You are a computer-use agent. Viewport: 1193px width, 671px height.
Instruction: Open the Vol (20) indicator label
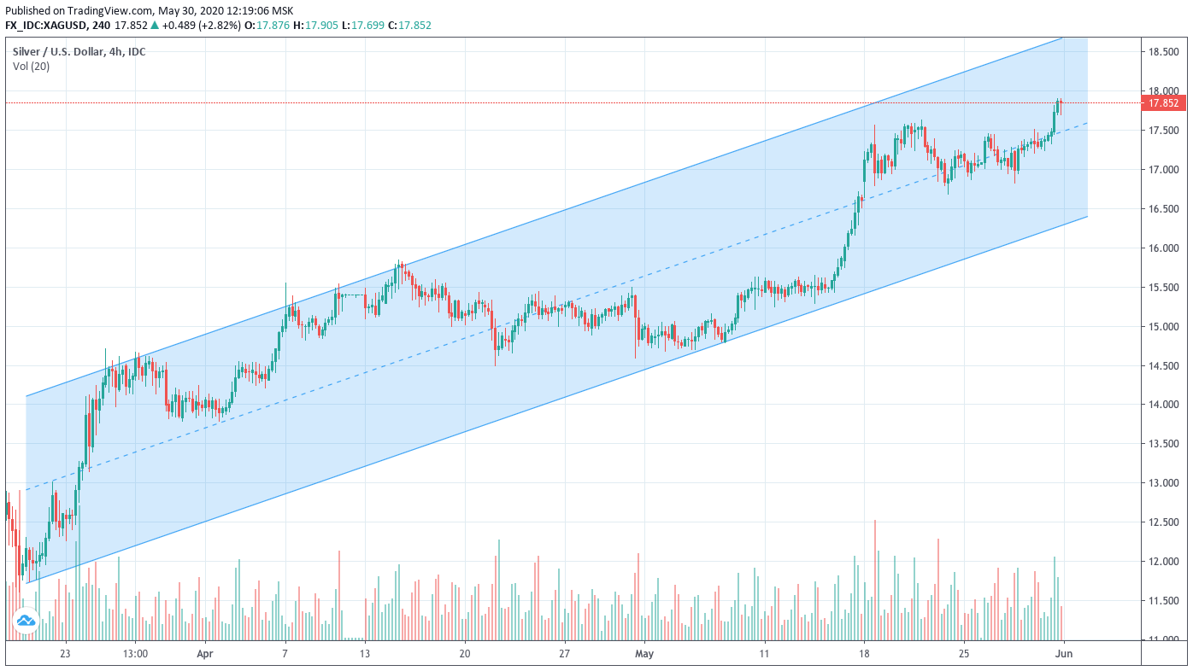coord(31,66)
